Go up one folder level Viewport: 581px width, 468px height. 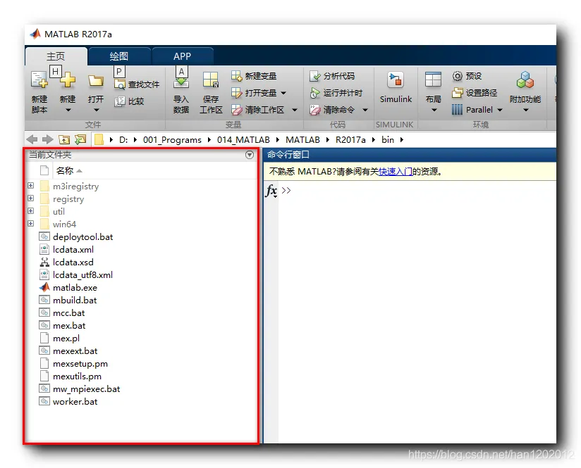[64, 139]
